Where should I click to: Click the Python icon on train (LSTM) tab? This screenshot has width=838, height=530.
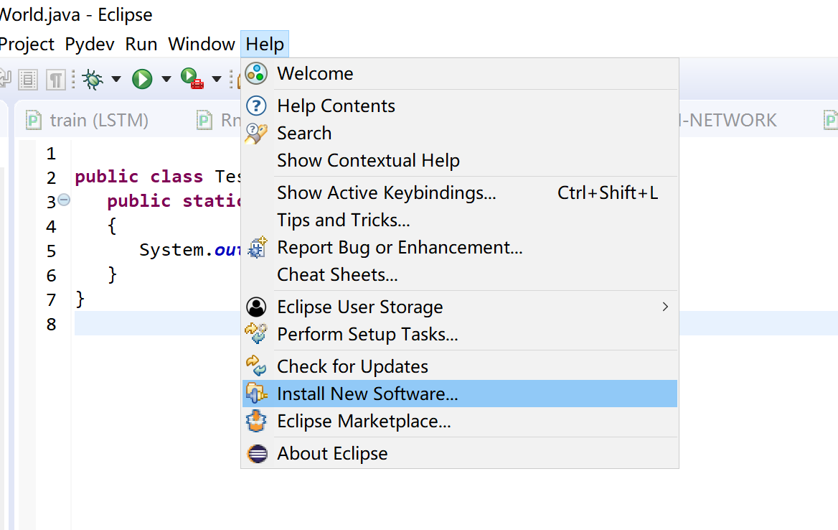point(33,120)
